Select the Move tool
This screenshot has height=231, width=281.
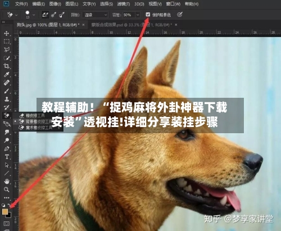click(7, 34)
